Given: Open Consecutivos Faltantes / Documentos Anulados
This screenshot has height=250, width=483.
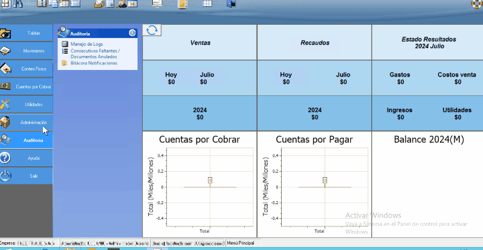Looking at the screenshot, I should coord(94,54).
